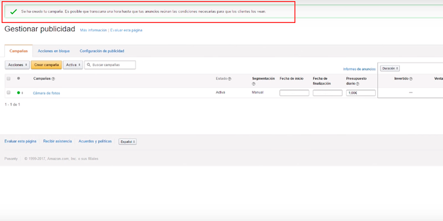This screenshot has width=443, height=221.
Task: Click the '1 - 1 de 1' pagination text
Action: 12,104
